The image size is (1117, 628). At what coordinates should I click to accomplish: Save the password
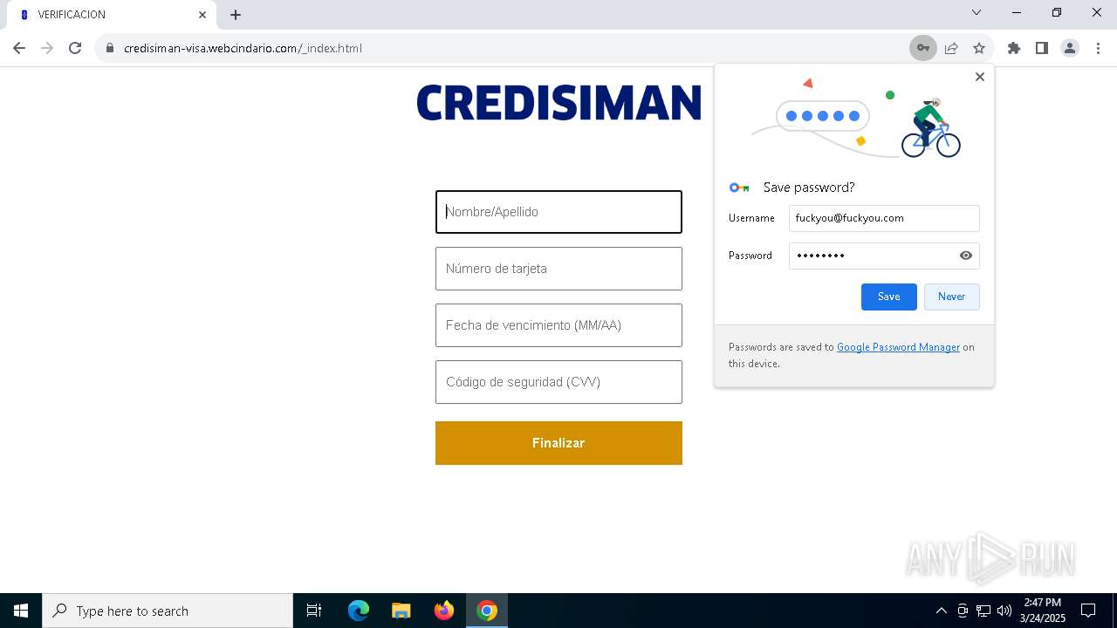[889, 297]
